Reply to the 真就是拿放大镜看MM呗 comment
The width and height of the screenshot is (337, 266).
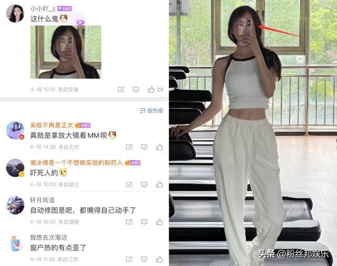tap(144, 147)
